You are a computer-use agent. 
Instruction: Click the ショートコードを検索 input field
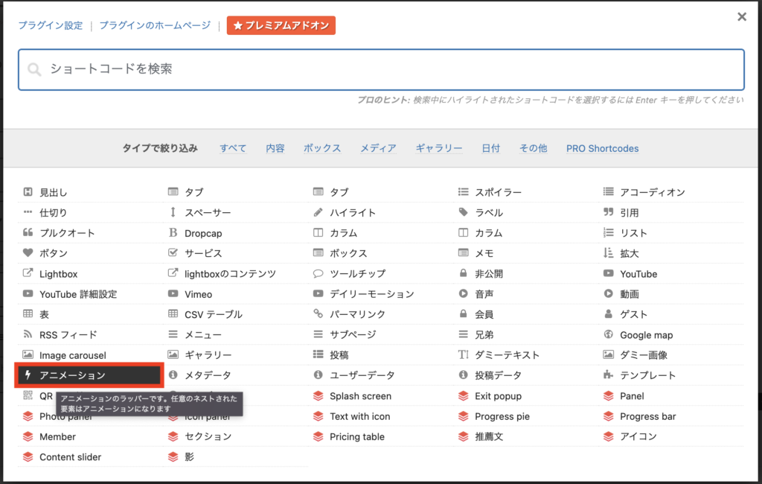tap(381, 69)
